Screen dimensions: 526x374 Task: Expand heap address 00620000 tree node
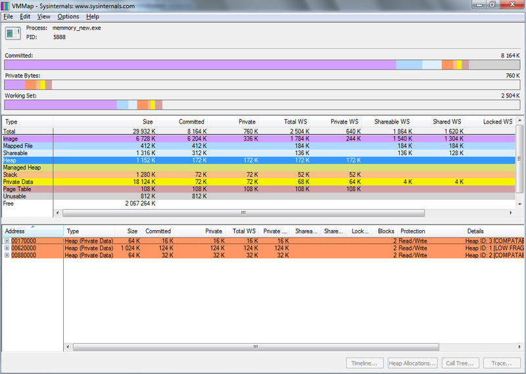pyautogui.click(x=7, y=248)
